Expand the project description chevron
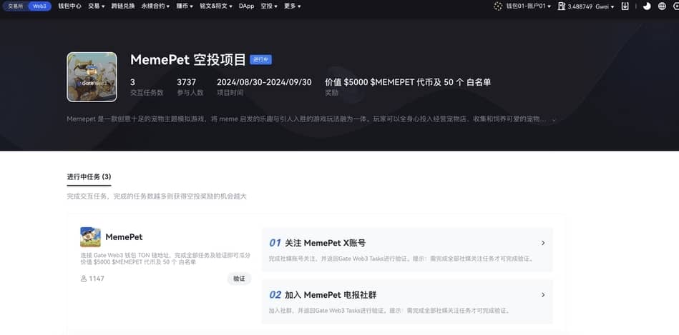Screen dimensions: 679x335 coord(554,119)
